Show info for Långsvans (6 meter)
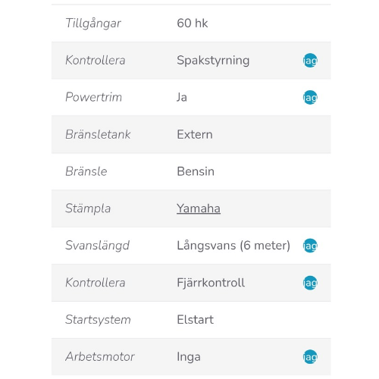 (x=310, y=246)
